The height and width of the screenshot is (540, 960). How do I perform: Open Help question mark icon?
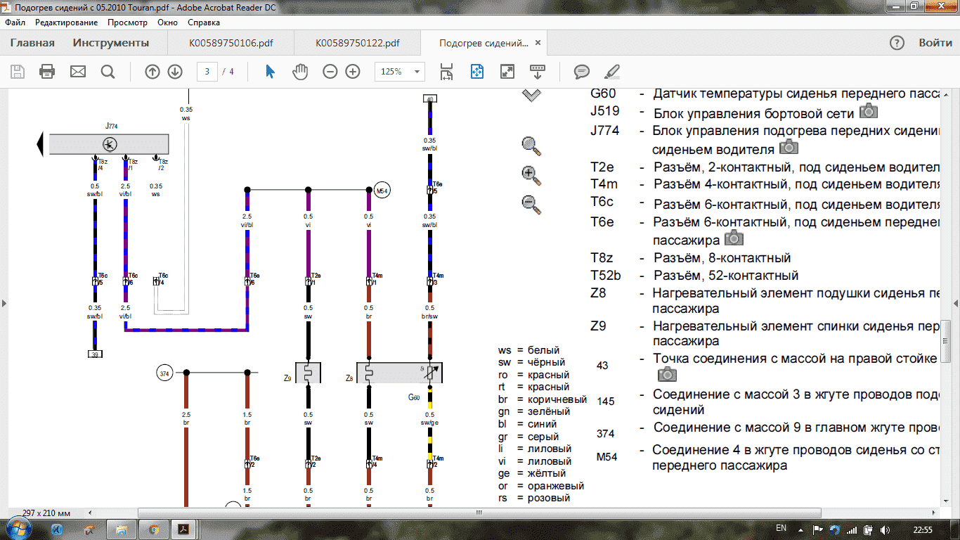point(897,43)
